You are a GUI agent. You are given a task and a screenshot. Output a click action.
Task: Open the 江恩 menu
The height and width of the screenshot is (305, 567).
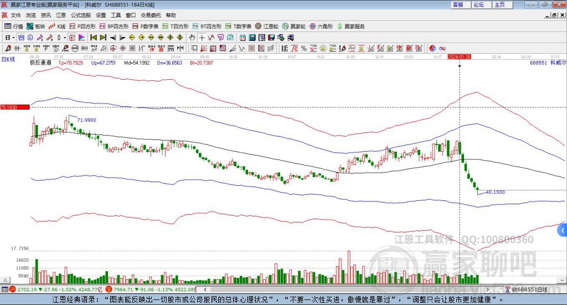(x=61, y=15)
